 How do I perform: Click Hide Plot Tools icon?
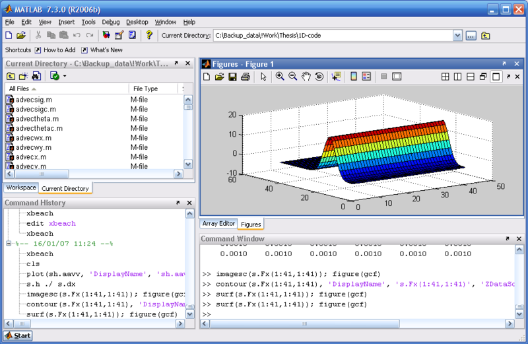(383, 77)
